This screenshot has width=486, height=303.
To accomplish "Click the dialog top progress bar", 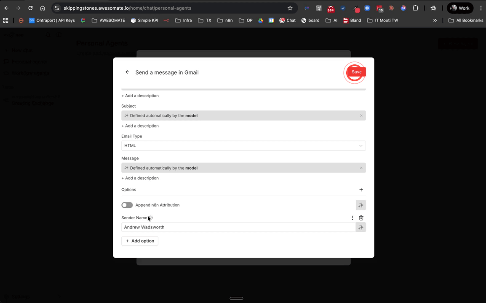I will tap(243, 89).
